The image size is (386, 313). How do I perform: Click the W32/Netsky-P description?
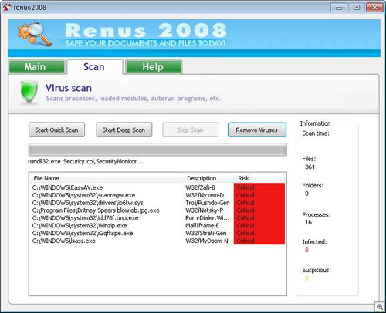(205, 210)
